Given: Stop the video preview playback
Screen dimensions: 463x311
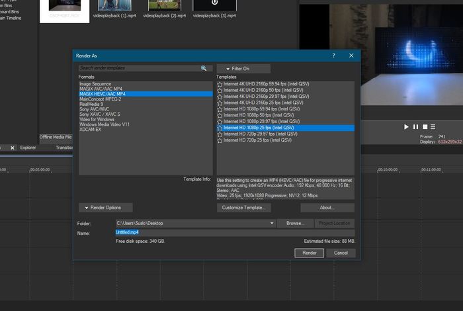Looking at the screenshot, I should tap(425, 126).
